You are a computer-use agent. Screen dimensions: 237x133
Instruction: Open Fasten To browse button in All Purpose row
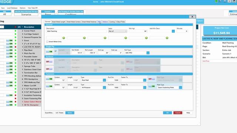(145, 88)
